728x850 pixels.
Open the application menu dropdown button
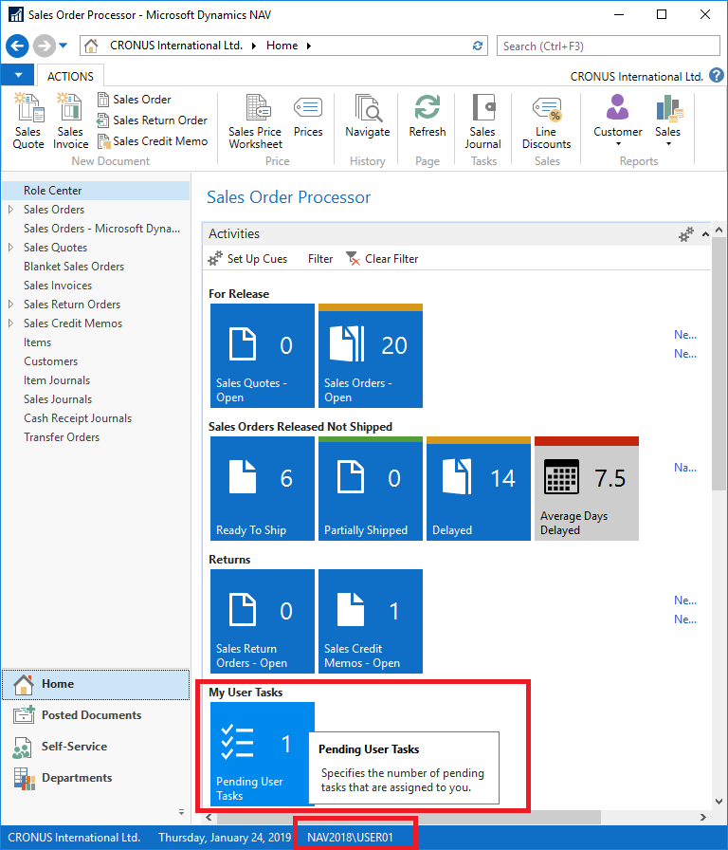pos(18,75)
